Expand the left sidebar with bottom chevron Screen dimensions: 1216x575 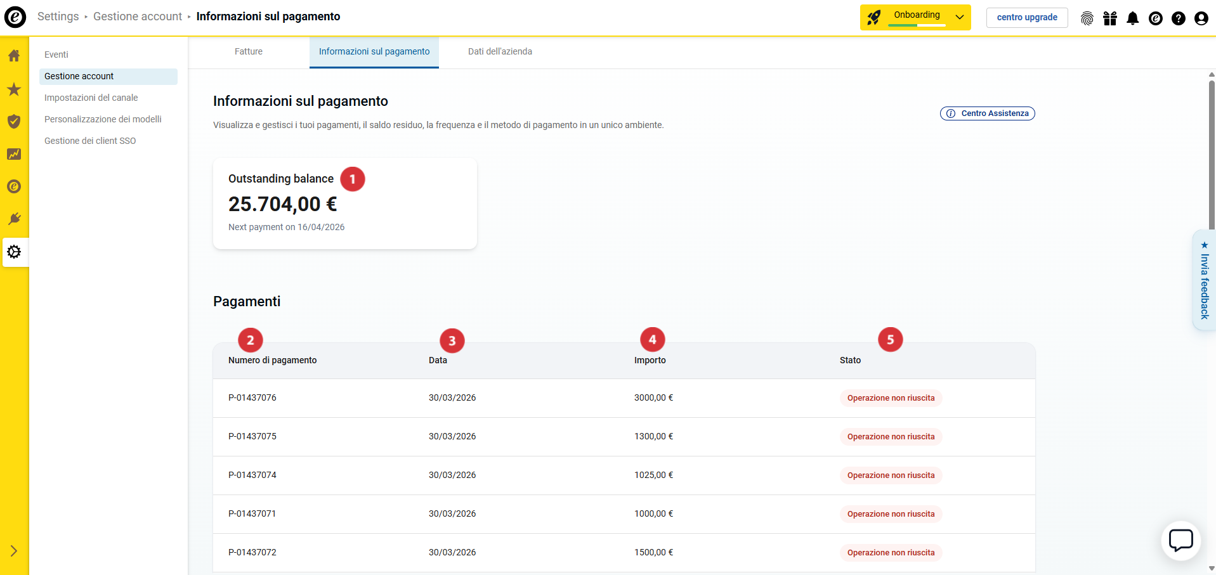point(14,551)
